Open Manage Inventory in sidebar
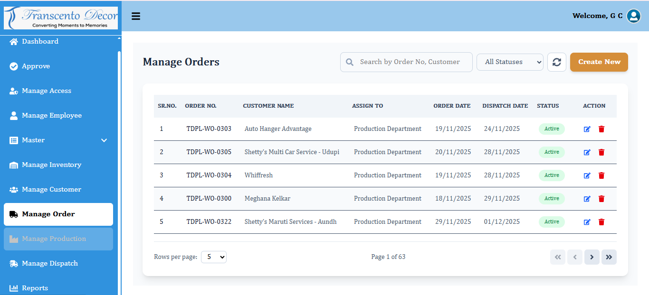Image resolution: width=649 pixels, height=295 pixels. click(51, 165)
